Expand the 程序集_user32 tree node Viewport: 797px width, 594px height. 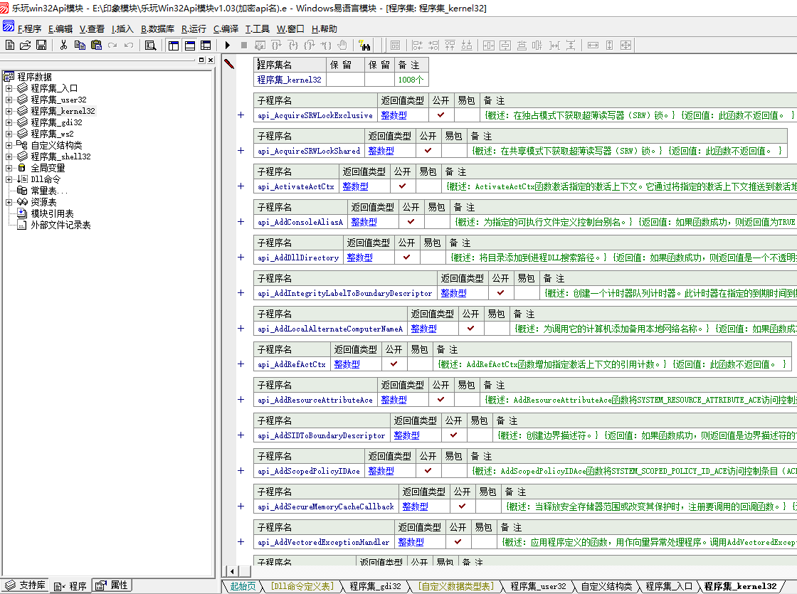pos(9,100)
